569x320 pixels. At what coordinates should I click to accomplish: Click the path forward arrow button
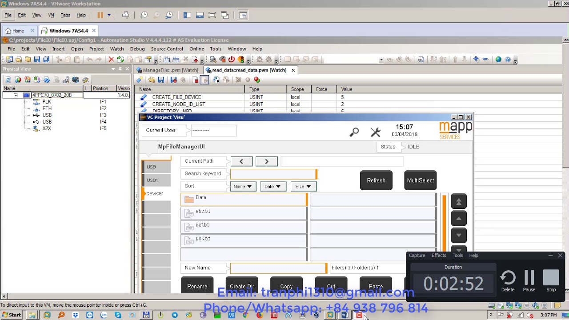[x=266, y=161]
